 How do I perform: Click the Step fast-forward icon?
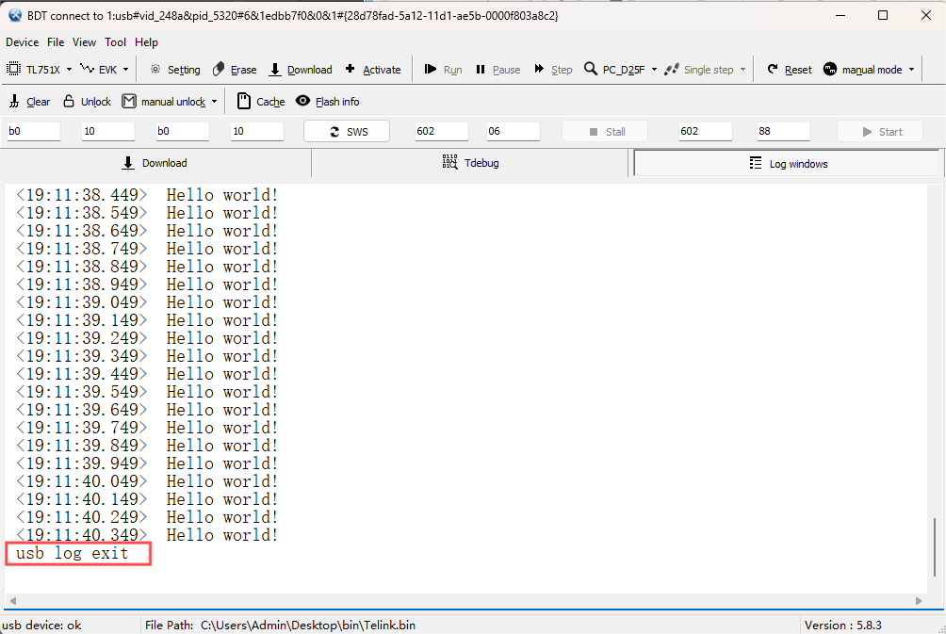(539, 69)
